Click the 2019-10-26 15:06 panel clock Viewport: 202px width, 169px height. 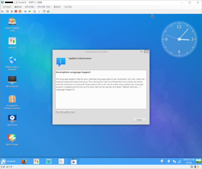(189, 161)
